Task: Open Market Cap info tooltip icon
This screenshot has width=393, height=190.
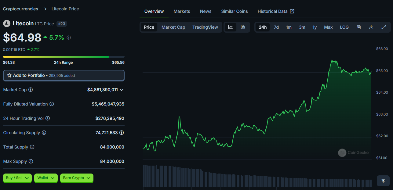Action: pyautogui.click(x=31, y=90)
